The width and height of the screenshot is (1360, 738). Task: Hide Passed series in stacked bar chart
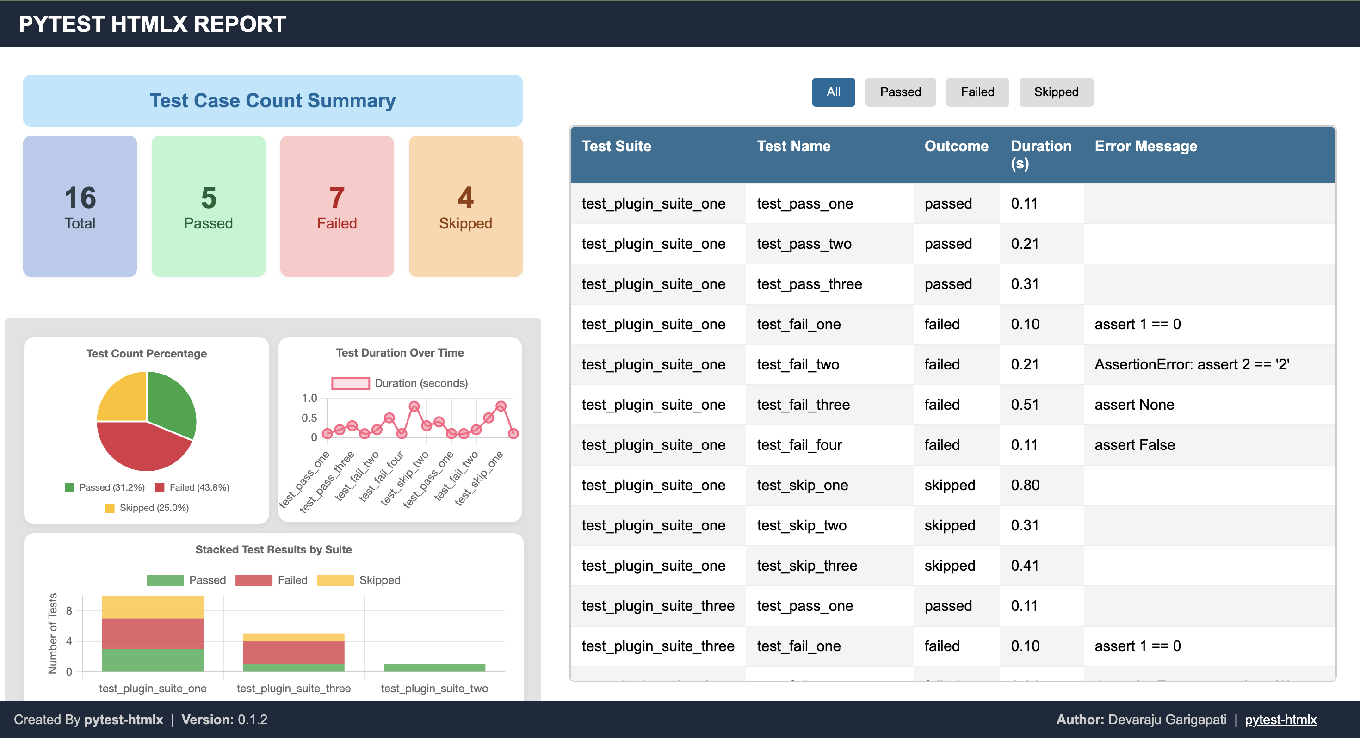(x=165, y=580)
